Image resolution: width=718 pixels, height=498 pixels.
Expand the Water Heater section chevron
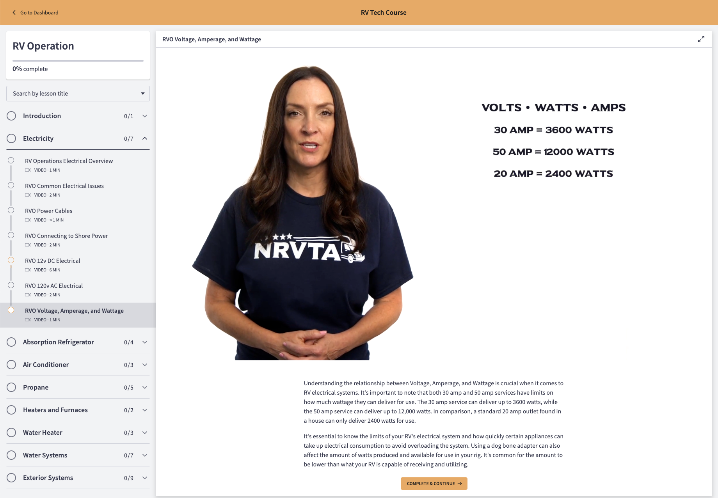pos(145,432)
